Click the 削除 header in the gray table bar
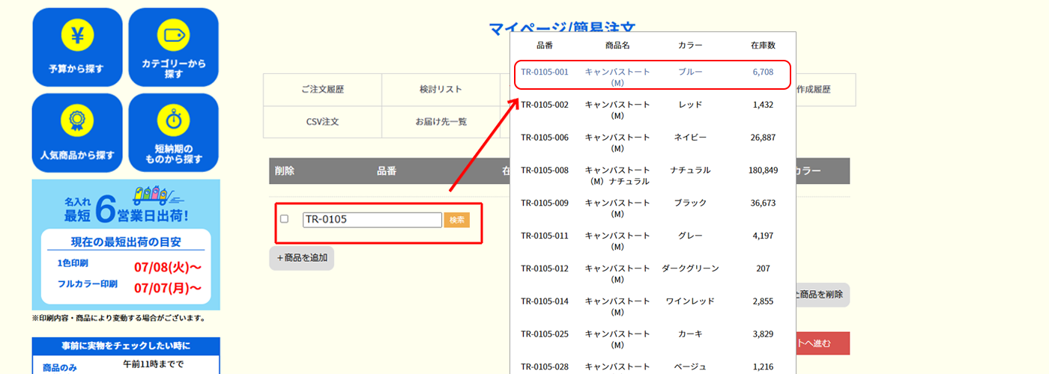Viewport: 1049px width, 374px height. point(285,171)
